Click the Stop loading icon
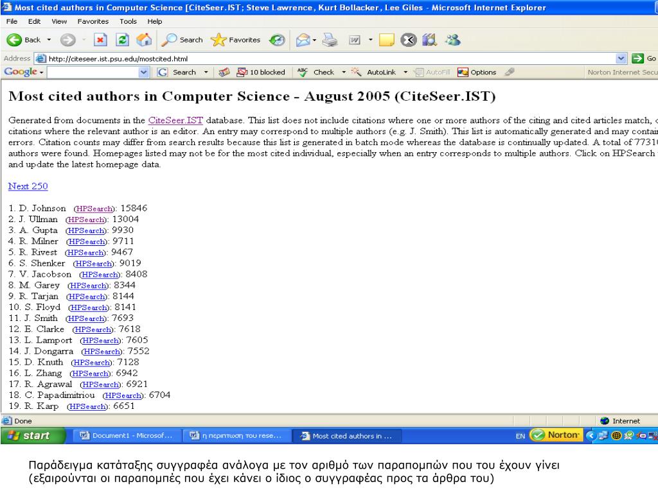This screenshot has width=658, height=493. (100, 40)
